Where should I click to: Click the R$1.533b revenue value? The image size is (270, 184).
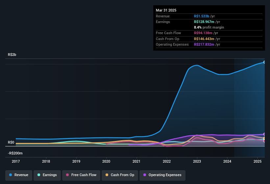pyautogui.click(x=202, y=16)
